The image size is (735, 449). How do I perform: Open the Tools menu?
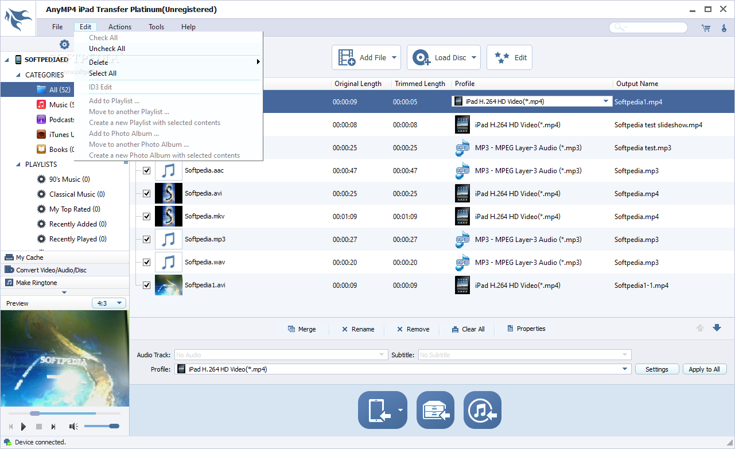(156, 27)
